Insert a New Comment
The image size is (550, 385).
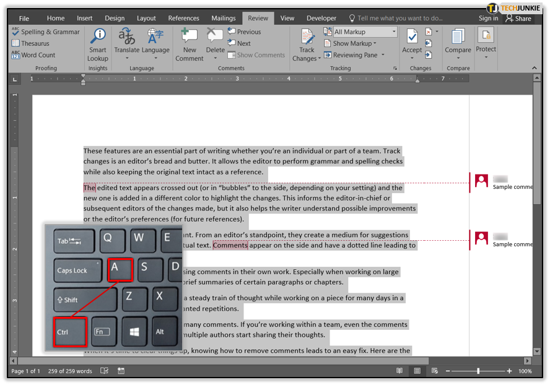pyautogui.click(x=189, y=45)
